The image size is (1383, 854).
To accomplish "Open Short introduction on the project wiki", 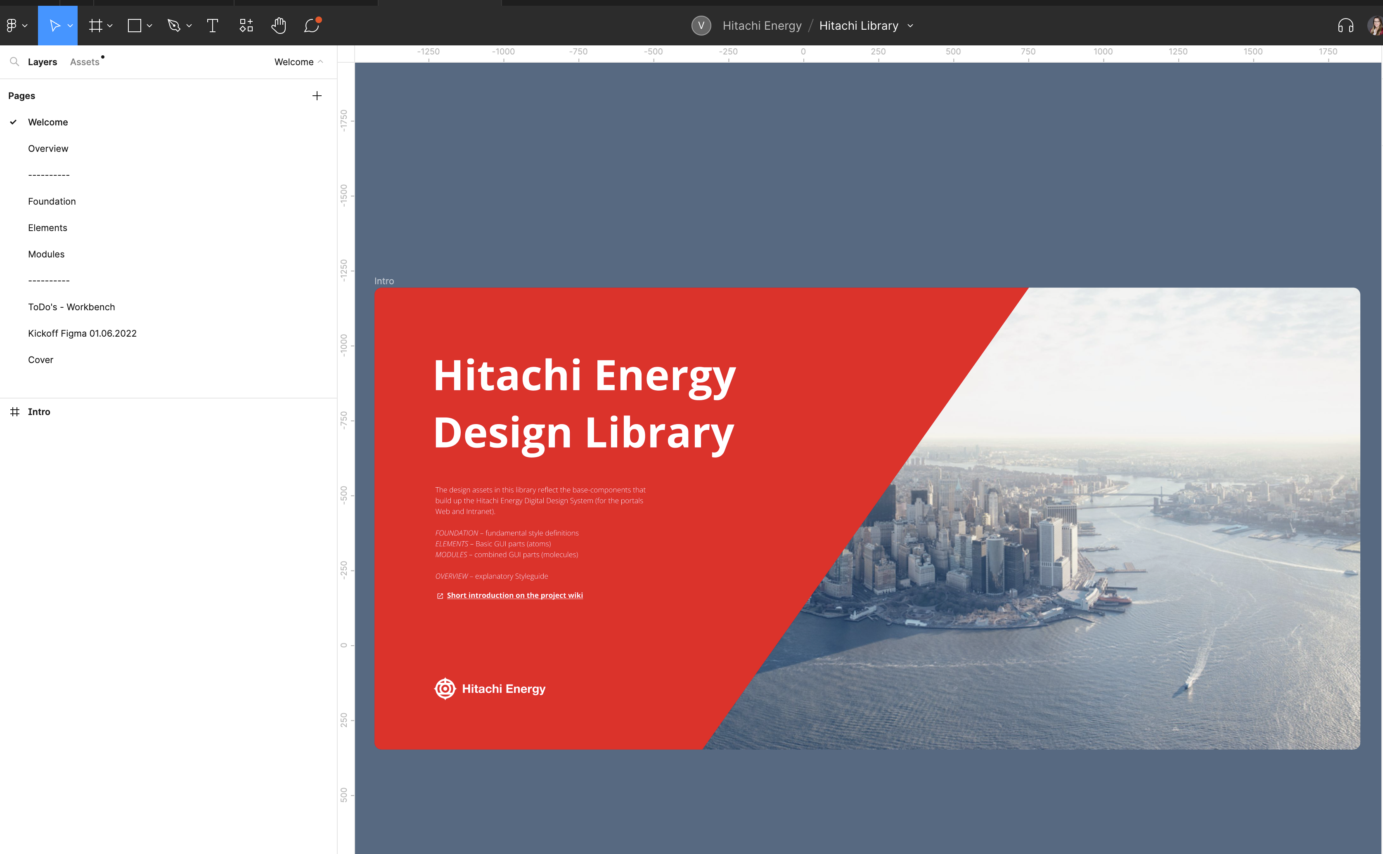I will pos(514,595).
